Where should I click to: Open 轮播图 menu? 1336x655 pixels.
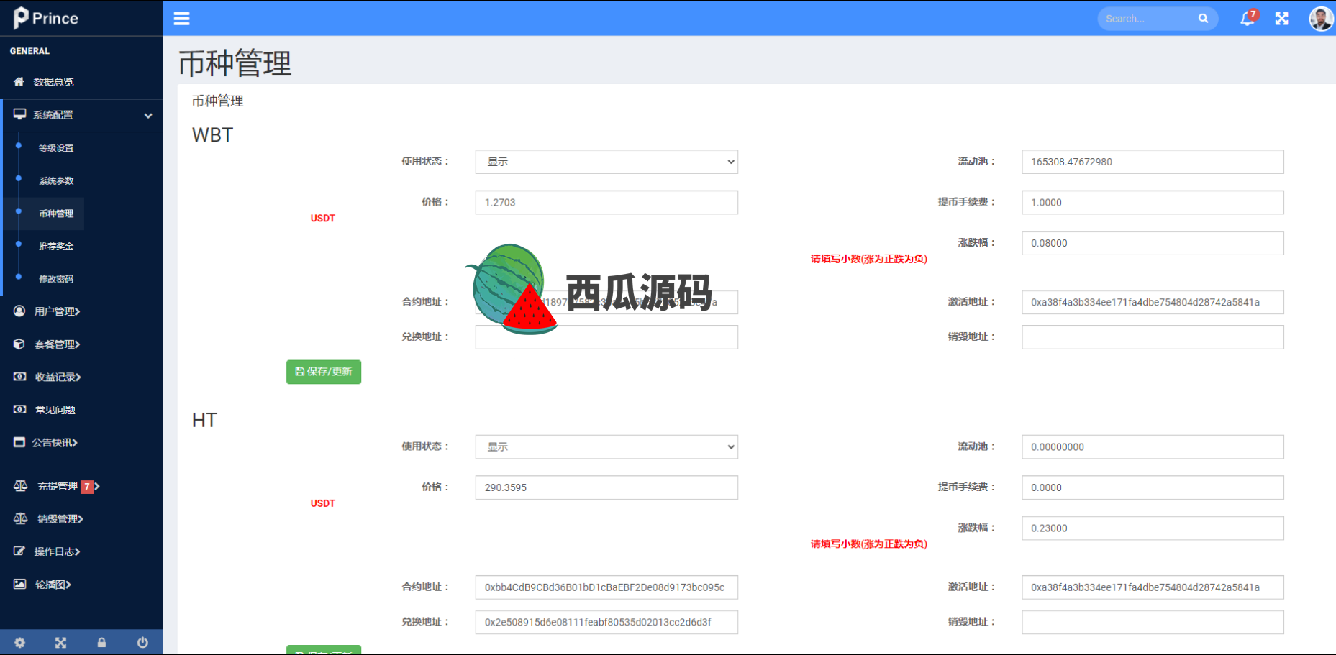[x=53, y=585]
